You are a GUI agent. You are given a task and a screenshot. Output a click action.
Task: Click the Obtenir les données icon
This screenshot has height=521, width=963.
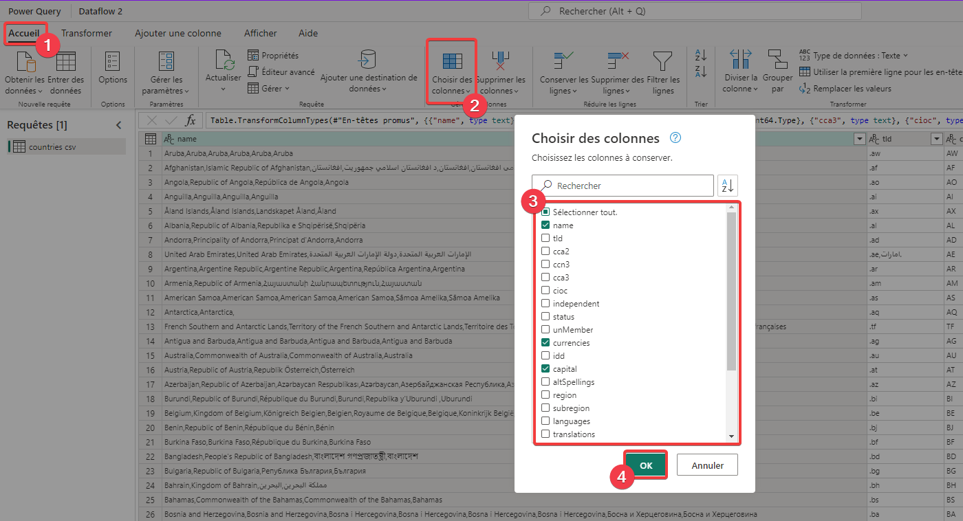[25, 62]
